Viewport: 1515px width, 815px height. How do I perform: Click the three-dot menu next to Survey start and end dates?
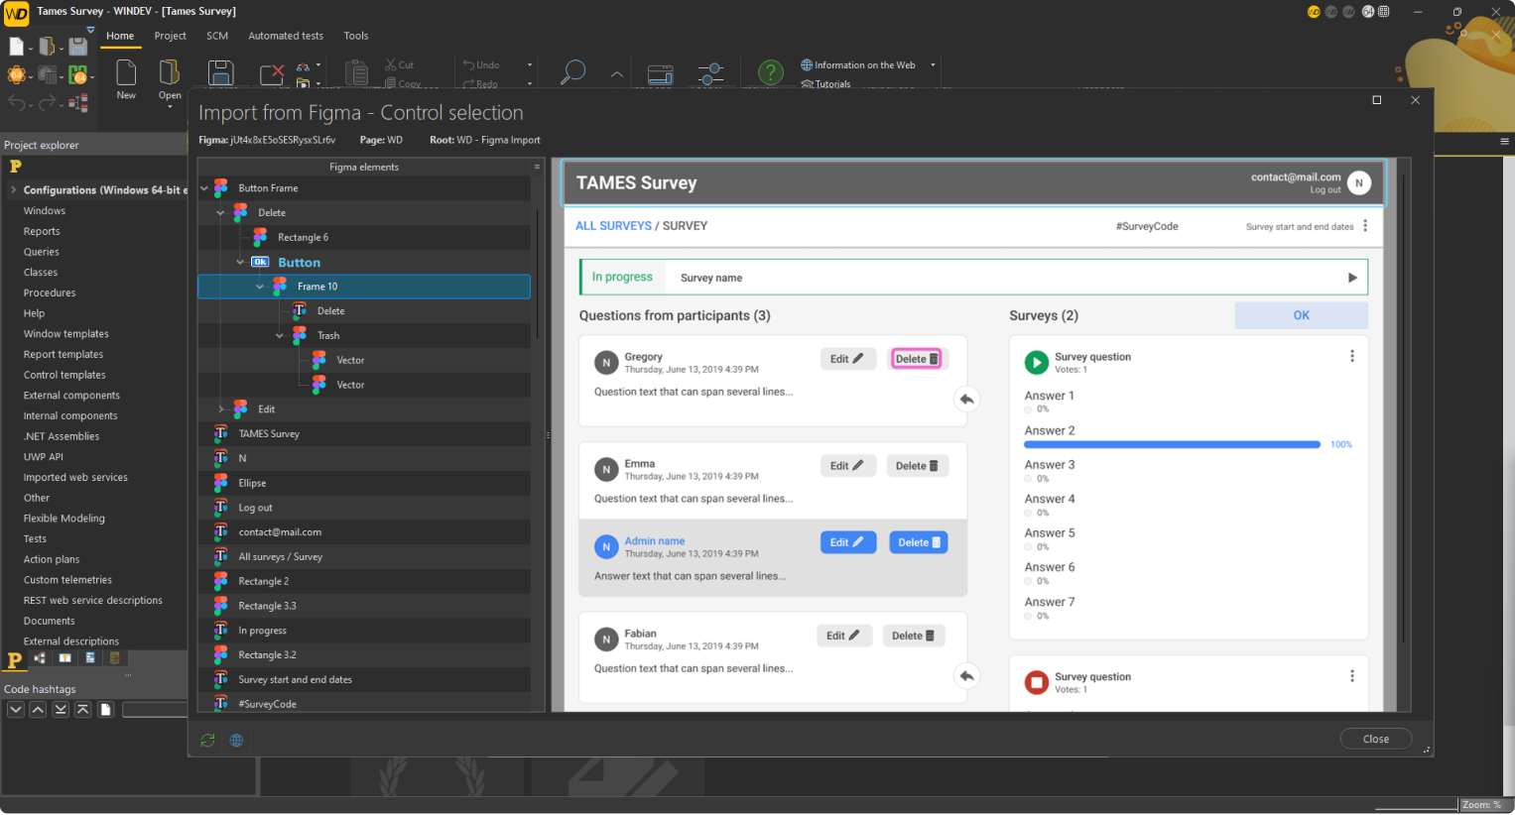pyautogui.click(x=1365, y=226)
